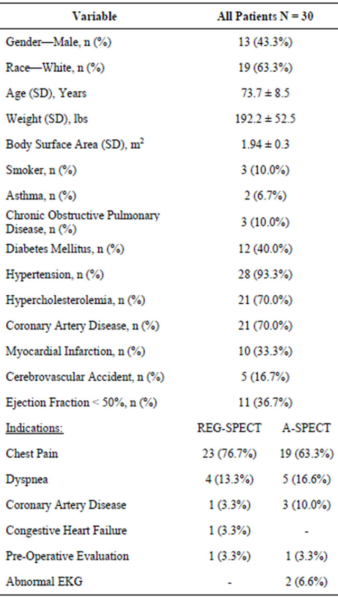
Task: Select the Age (SD), Years row
Action: tap(169, 93)
